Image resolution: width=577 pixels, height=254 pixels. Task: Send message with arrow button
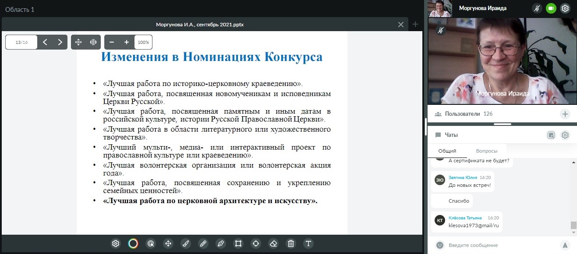565,245
